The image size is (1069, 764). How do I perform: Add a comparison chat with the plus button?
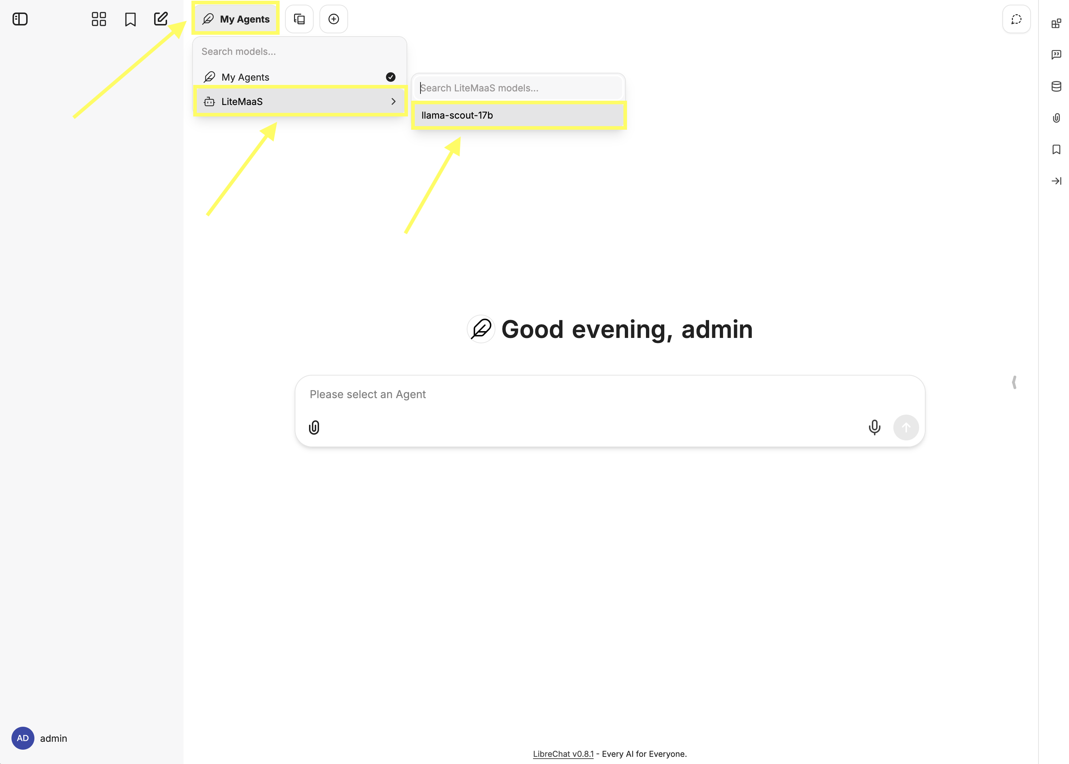pyautogui.click(x=334, y=19)
